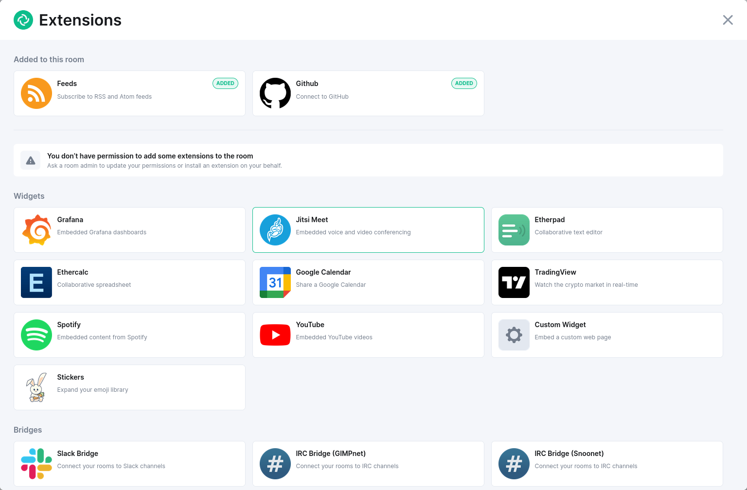The image size is (747, 490).
Task: Select the Slack Bridge icon
Action: click(x=36, y=464)
